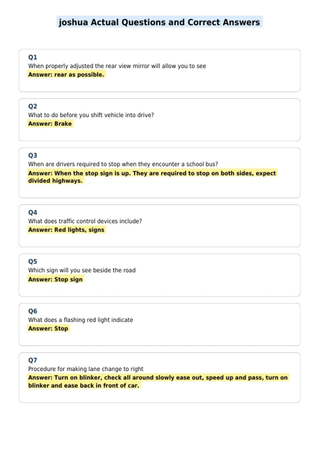Select the Q7 label
Screen dimensions: 319x452
pos(33,360)
